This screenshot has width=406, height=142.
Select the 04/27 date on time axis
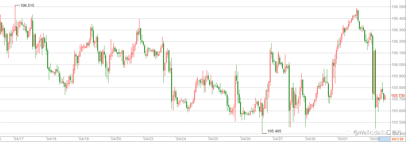point(278,139)
